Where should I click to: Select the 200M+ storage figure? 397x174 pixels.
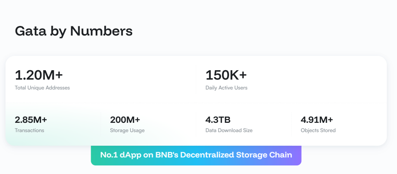point(125,120)
